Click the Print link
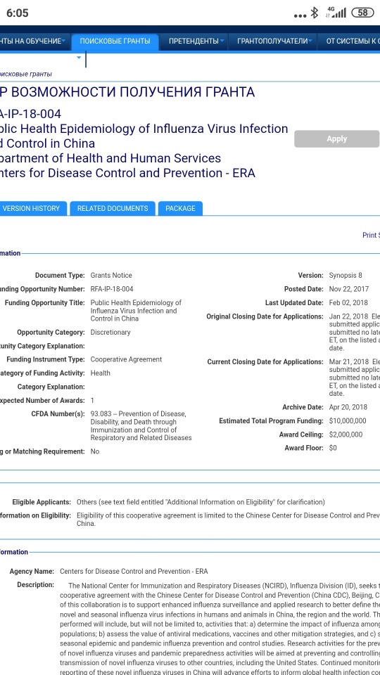The image size is (380, 675). pos(371,235)
